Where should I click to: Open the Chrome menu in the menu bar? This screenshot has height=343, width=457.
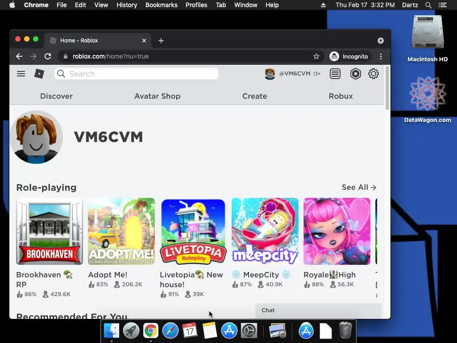tap(36, 5)
